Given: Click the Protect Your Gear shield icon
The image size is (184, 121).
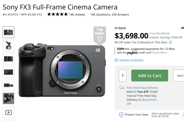Looking at the screenshot, I should tap(121, 114).
